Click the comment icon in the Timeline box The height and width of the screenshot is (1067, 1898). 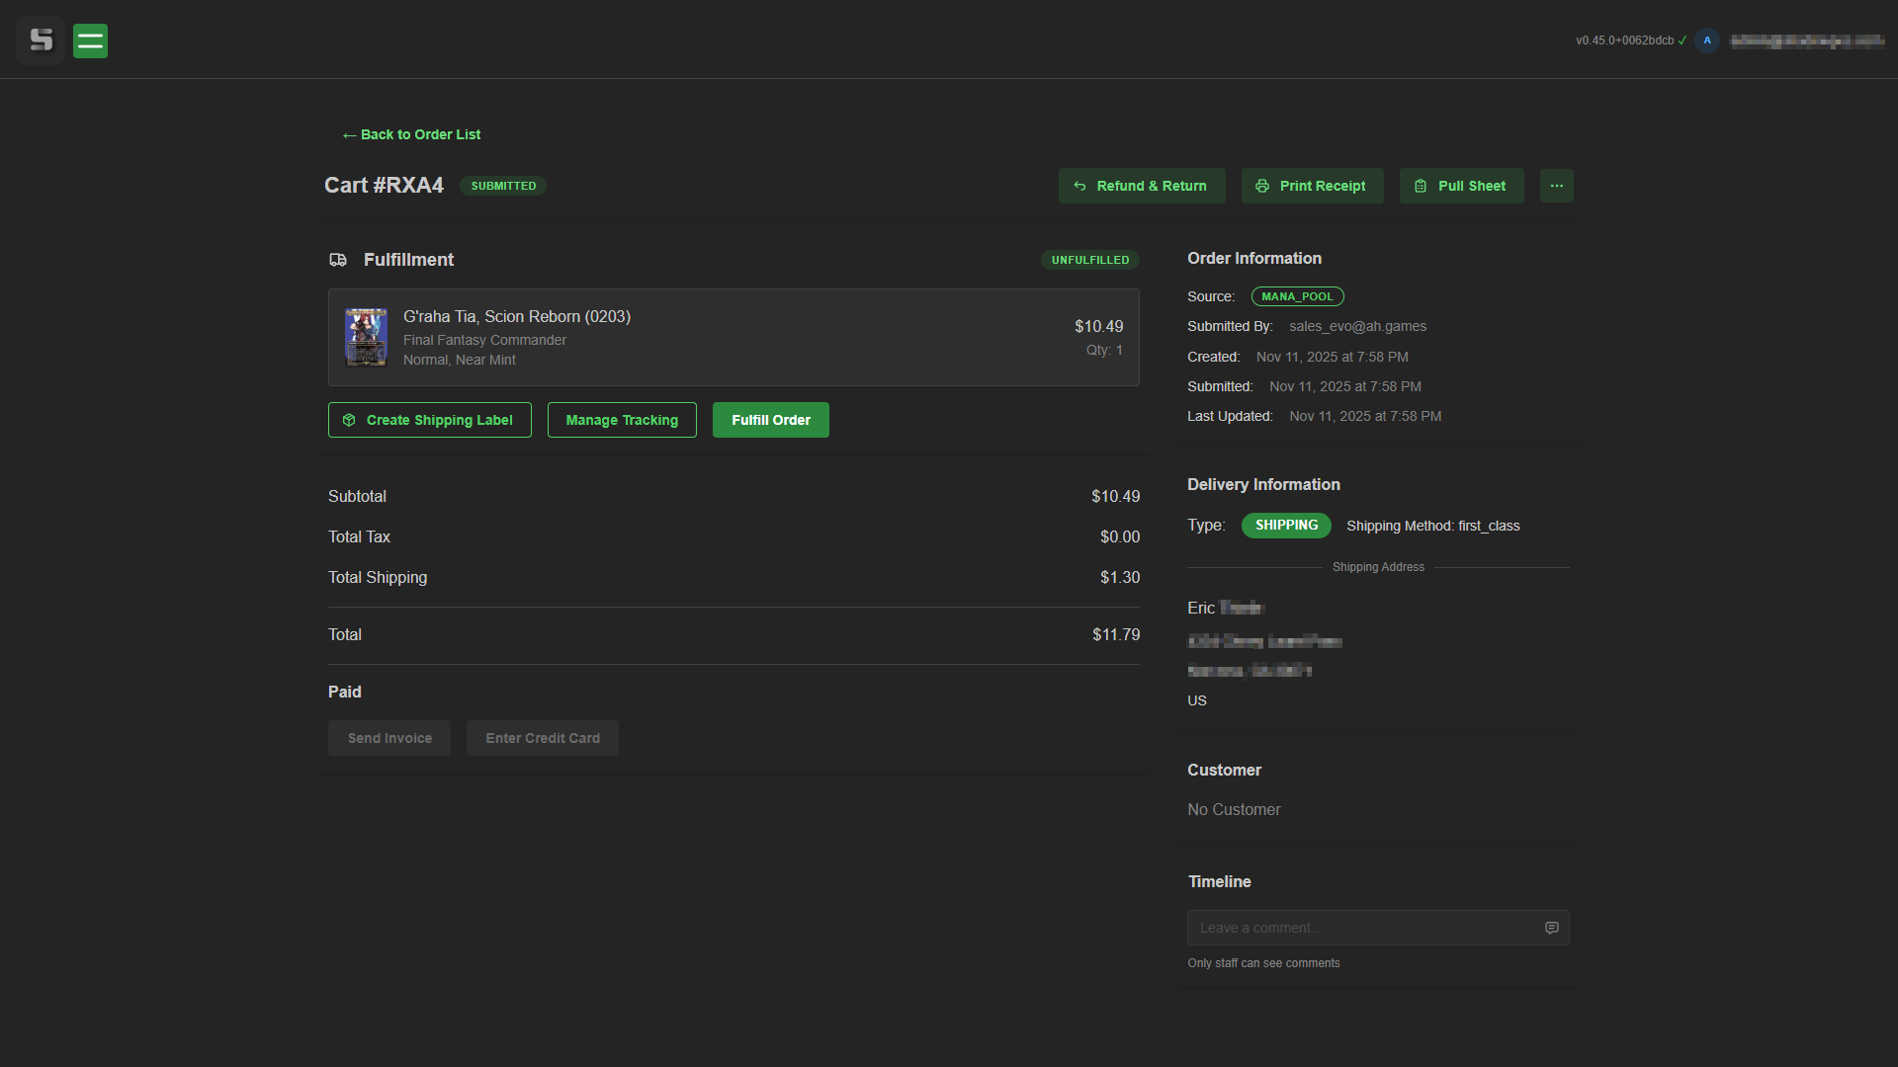point(1551,928)
